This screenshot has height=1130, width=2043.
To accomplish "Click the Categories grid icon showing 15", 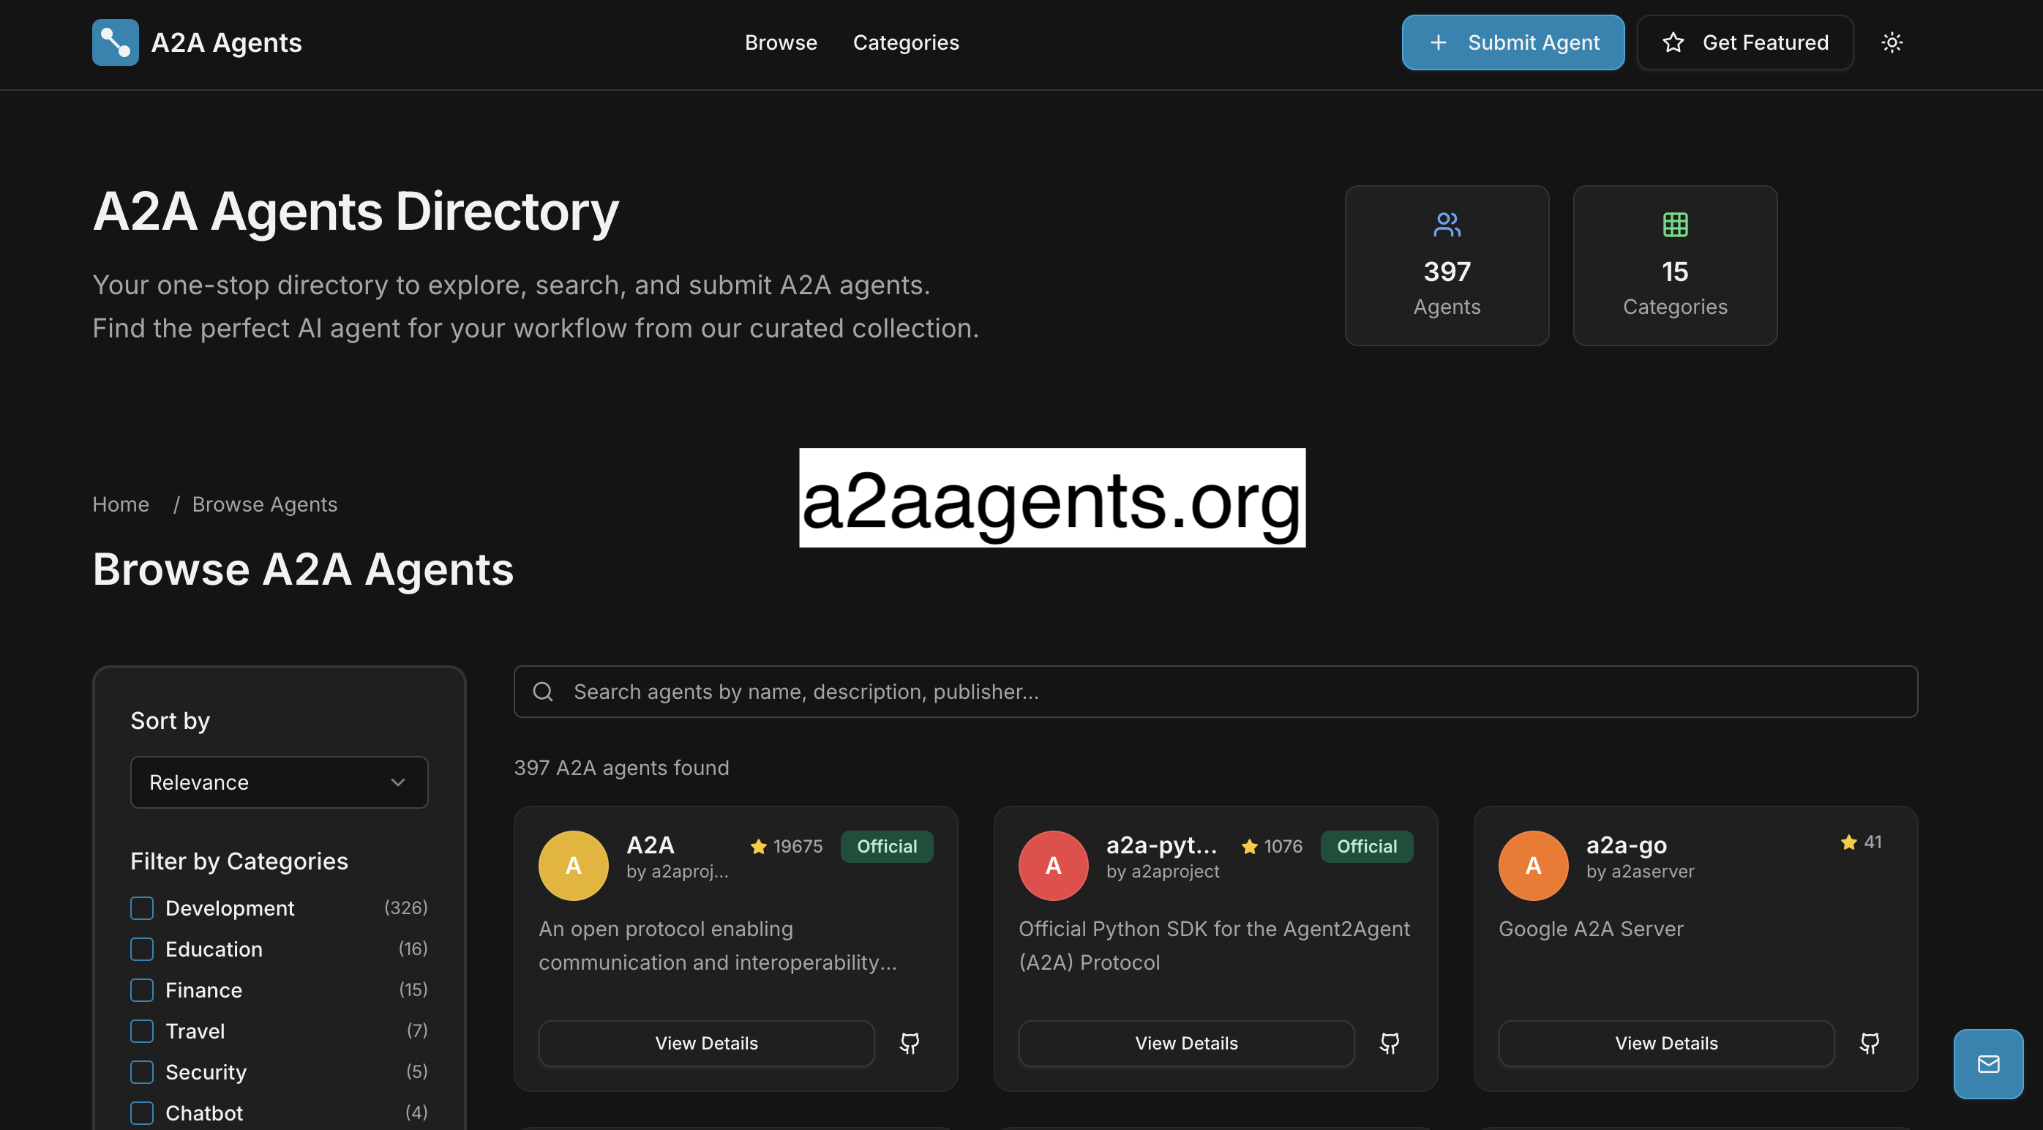I will (1675, 225).
